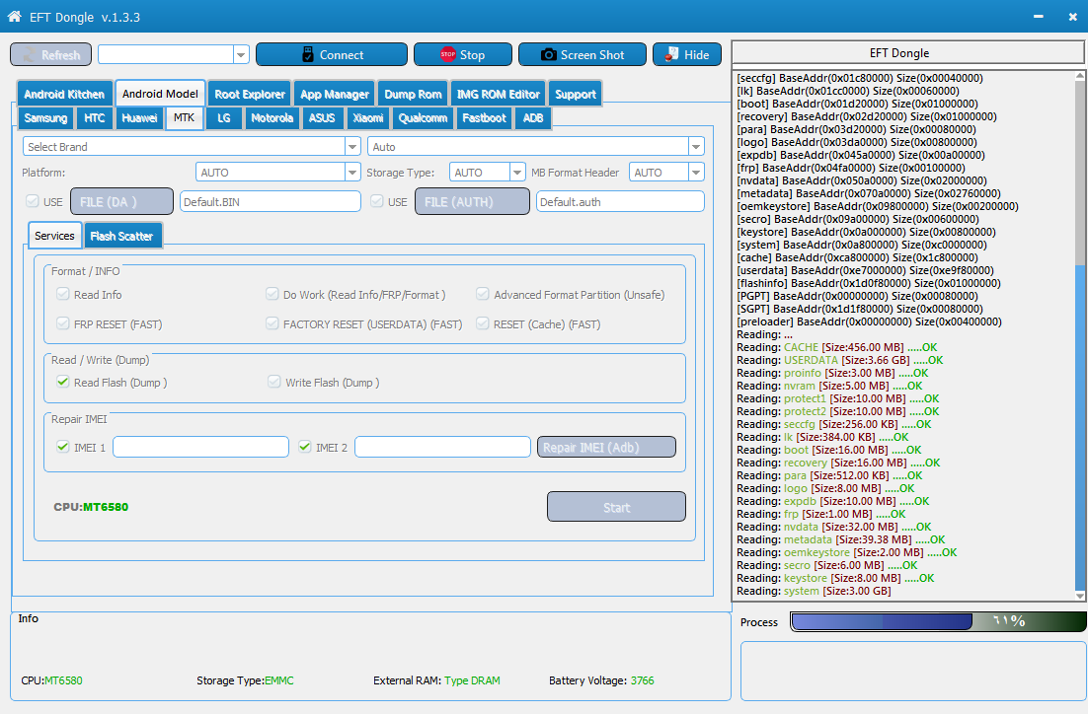Screen dimensions: 1088x714
Task: Expand the Platform AUTO dropdown
Action: coord(352,172)
